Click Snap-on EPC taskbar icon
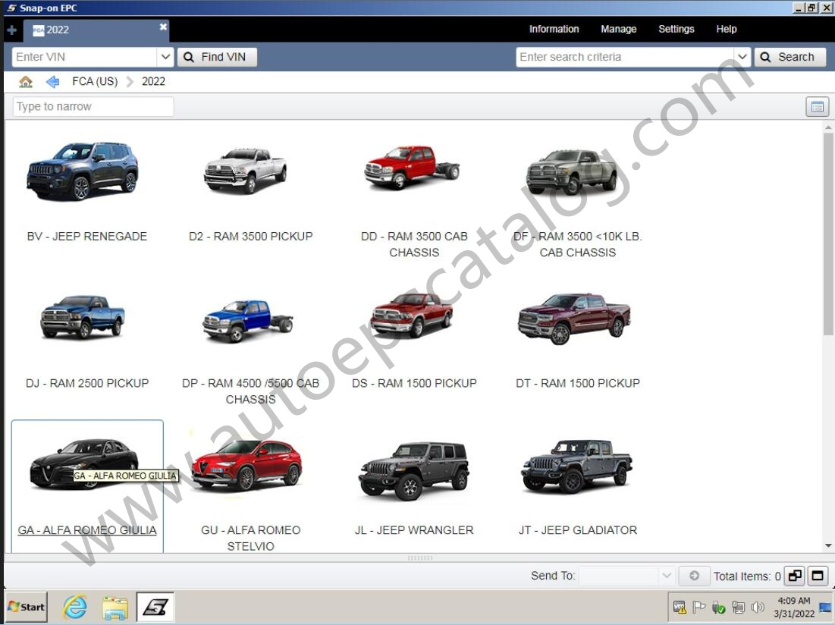Screen dimensions: 835x625 pyautogui.click(x=155, y=607)
